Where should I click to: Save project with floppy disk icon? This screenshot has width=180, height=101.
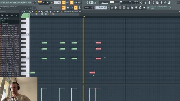(157, 3)
